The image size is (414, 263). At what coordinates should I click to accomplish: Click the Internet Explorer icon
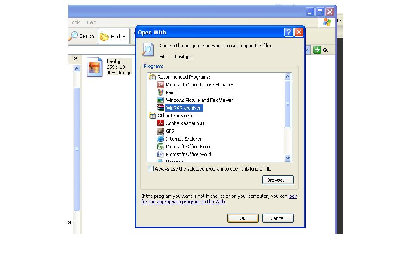[x=160, y=139]
